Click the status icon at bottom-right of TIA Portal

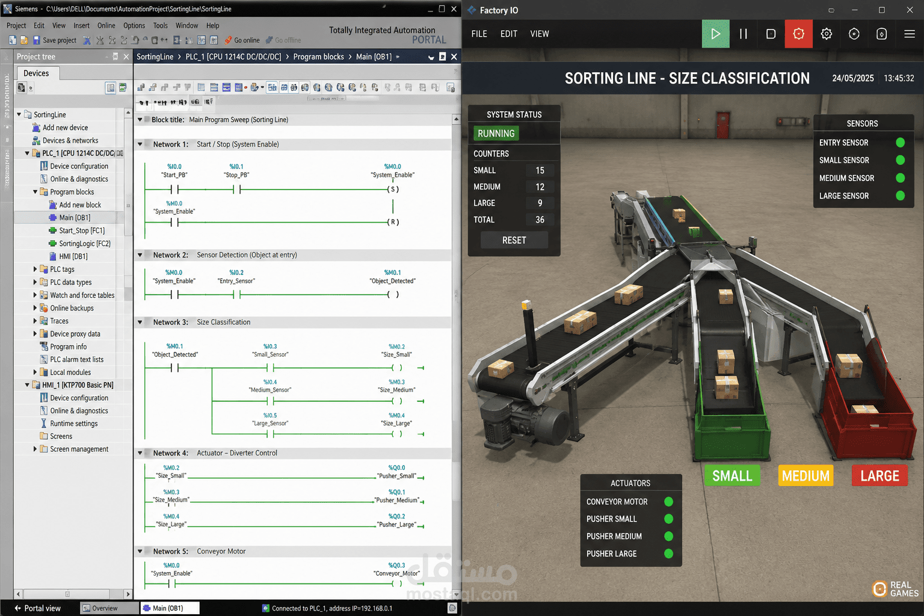coord(452,608)
